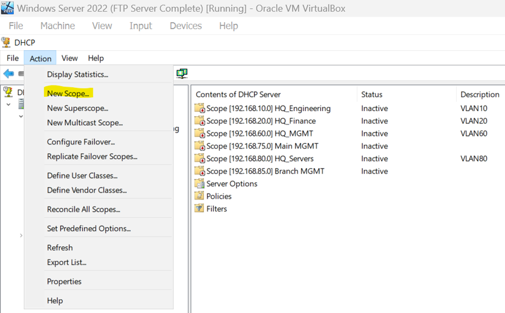
Task: Select Scope [192.168.10.0] HQ_Engineering row text
Action: pos(269,109)
